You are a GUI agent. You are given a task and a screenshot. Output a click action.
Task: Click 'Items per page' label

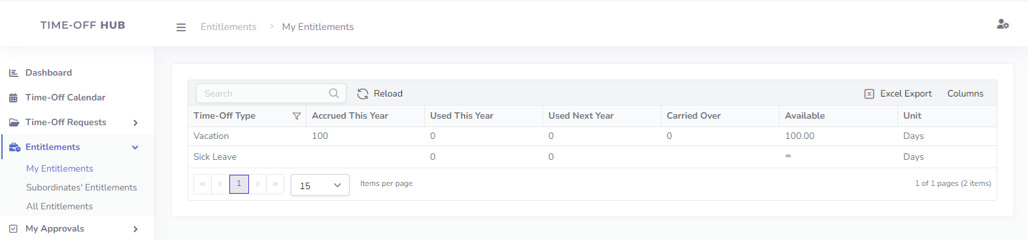click(386, 184)
